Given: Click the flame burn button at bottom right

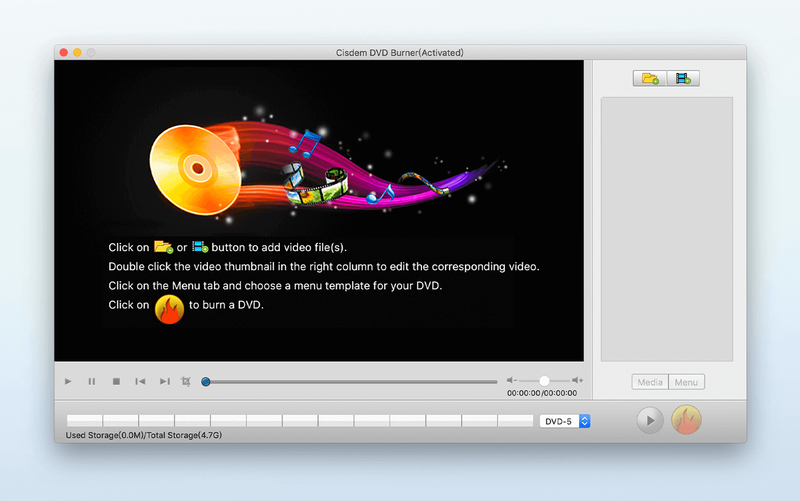Looking at the screenshot, I should 686,420.
